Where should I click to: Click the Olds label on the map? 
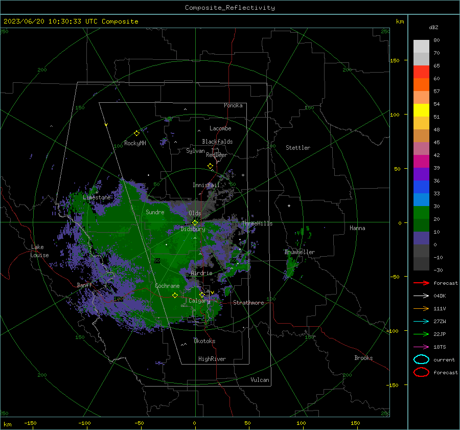click(x=195, y=213)
